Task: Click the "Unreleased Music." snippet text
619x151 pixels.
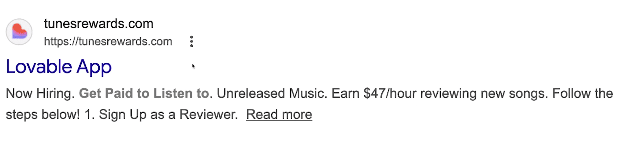Action: tap(272, 93)
